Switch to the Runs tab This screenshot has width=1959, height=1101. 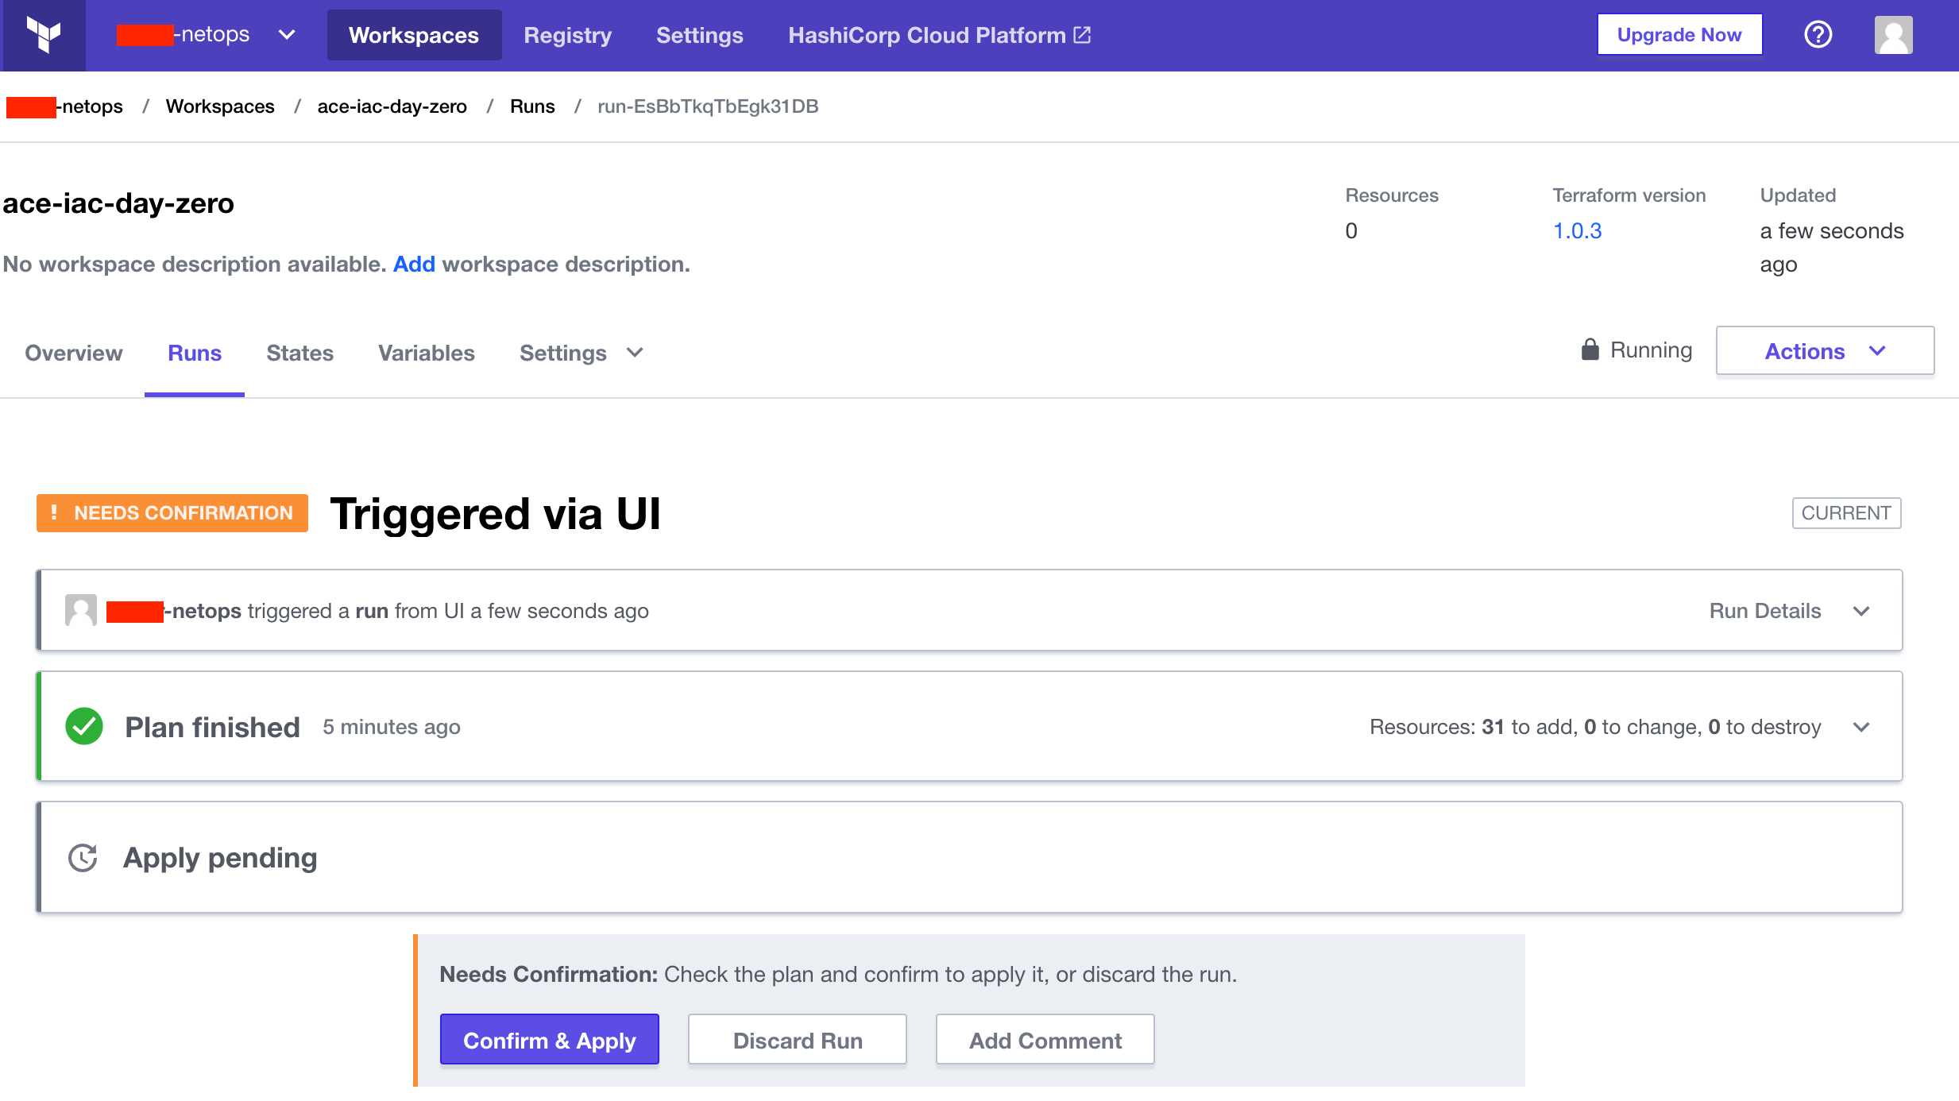click(195, 353)
